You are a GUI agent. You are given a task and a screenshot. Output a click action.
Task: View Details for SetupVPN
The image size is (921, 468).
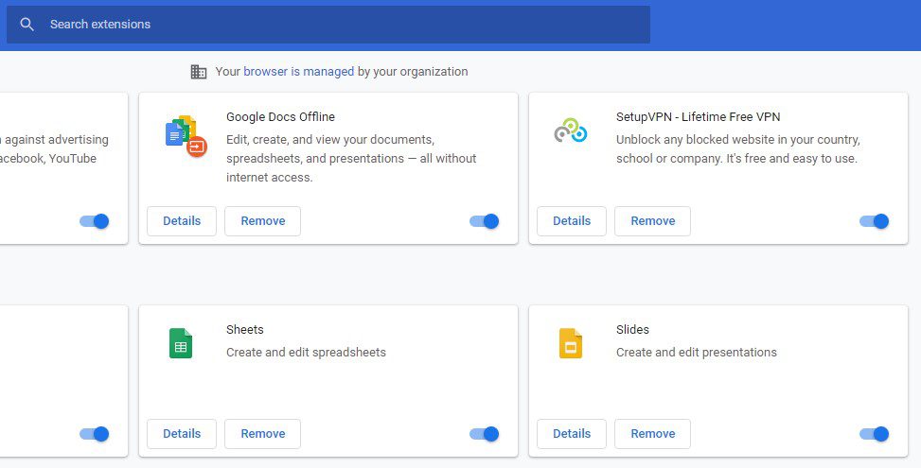click(572, 221)
